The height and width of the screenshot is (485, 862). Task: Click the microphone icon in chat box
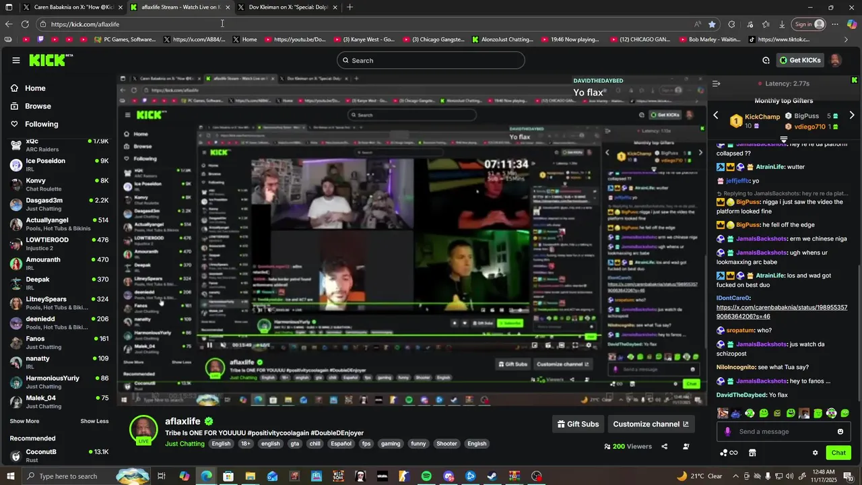click(x=727, y=432)
